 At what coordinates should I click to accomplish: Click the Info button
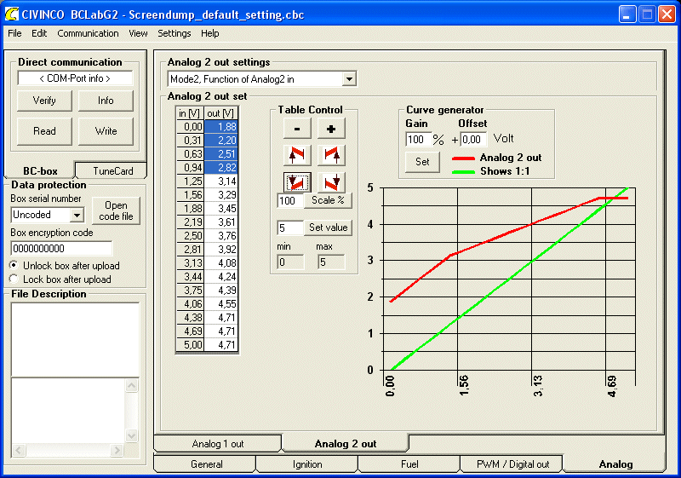click(106, 101)
